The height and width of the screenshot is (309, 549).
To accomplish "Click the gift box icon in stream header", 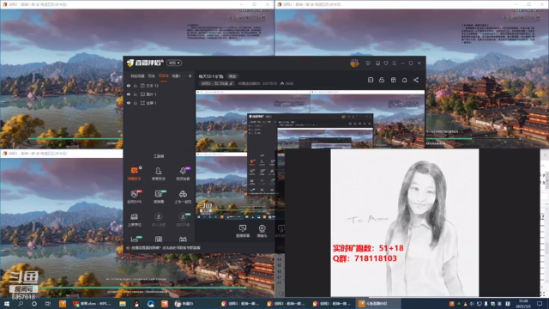I will (x=393, y=80).
